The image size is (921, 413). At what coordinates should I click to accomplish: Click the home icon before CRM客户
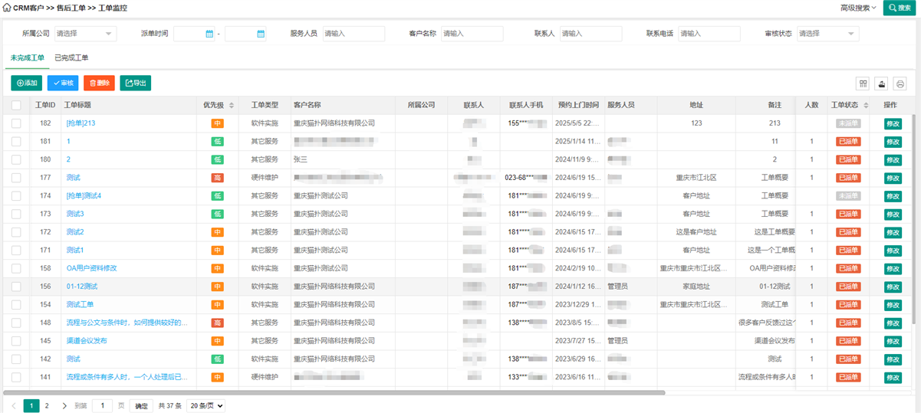pyautogui.click(x=7, y=7)
